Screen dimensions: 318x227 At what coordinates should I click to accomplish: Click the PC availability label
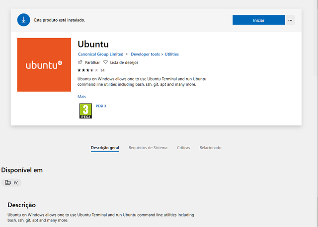point(16,183)
